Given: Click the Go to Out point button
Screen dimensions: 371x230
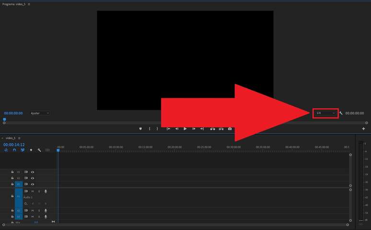Looking at the screenshot, I should (x=202, y=129).
